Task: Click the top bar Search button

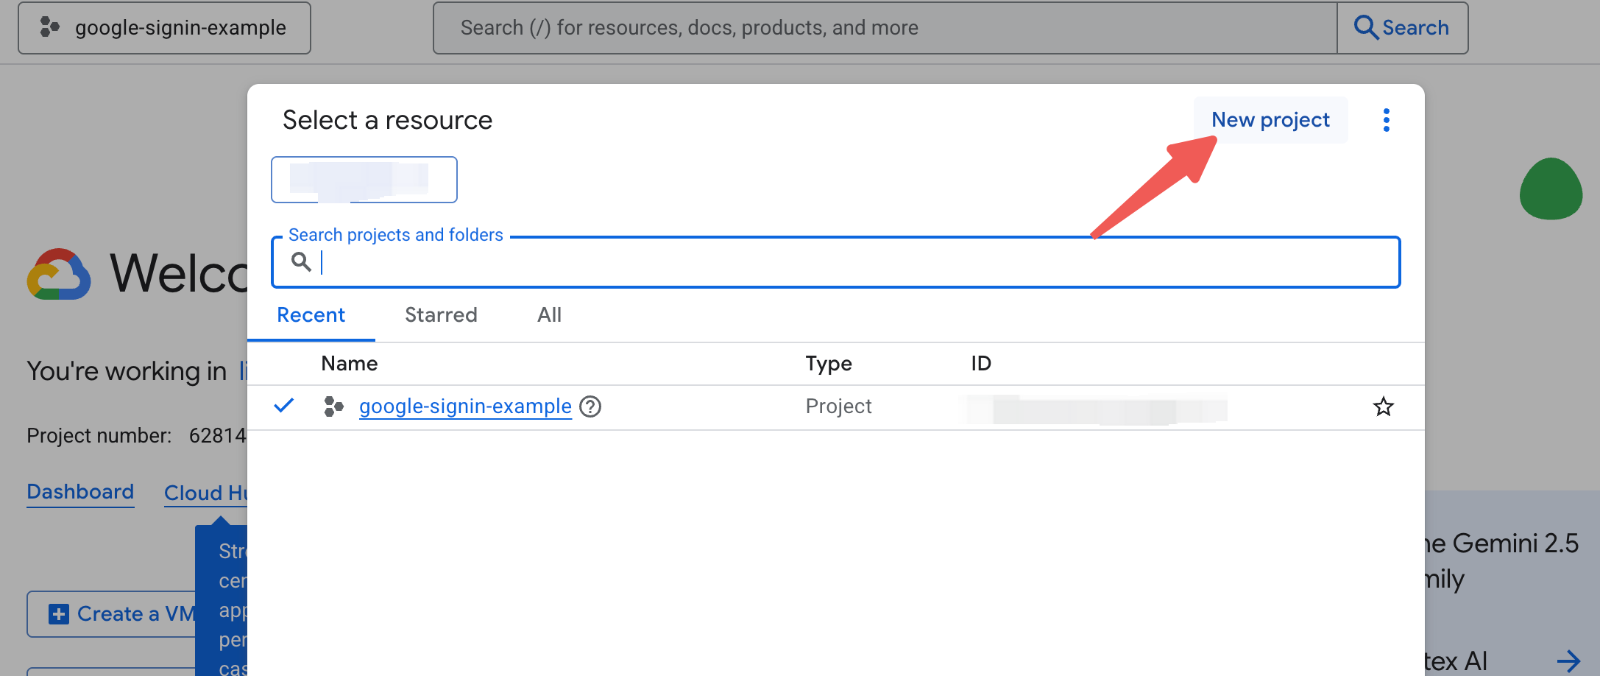Action: coord(1402,28)
